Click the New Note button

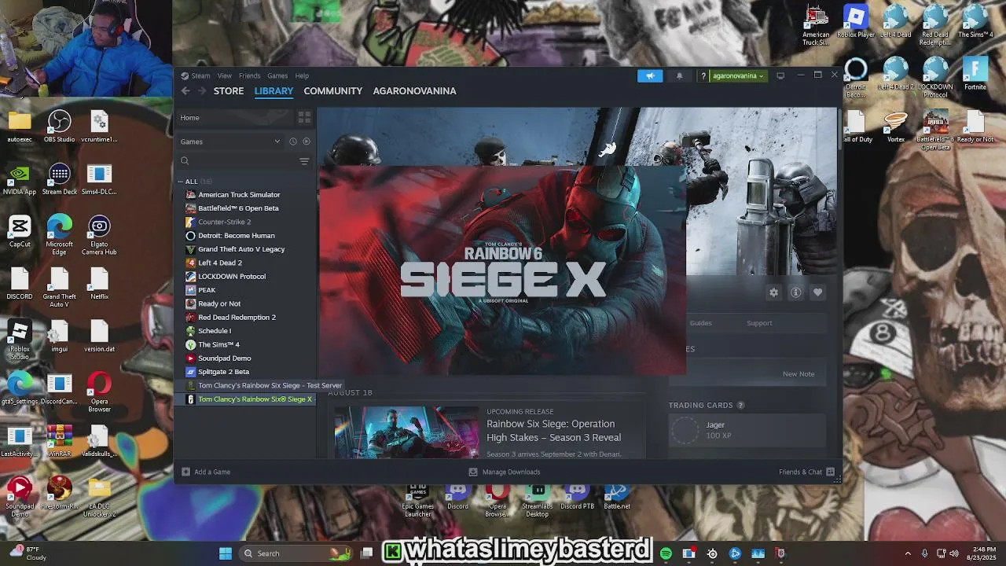click(799, 374)
